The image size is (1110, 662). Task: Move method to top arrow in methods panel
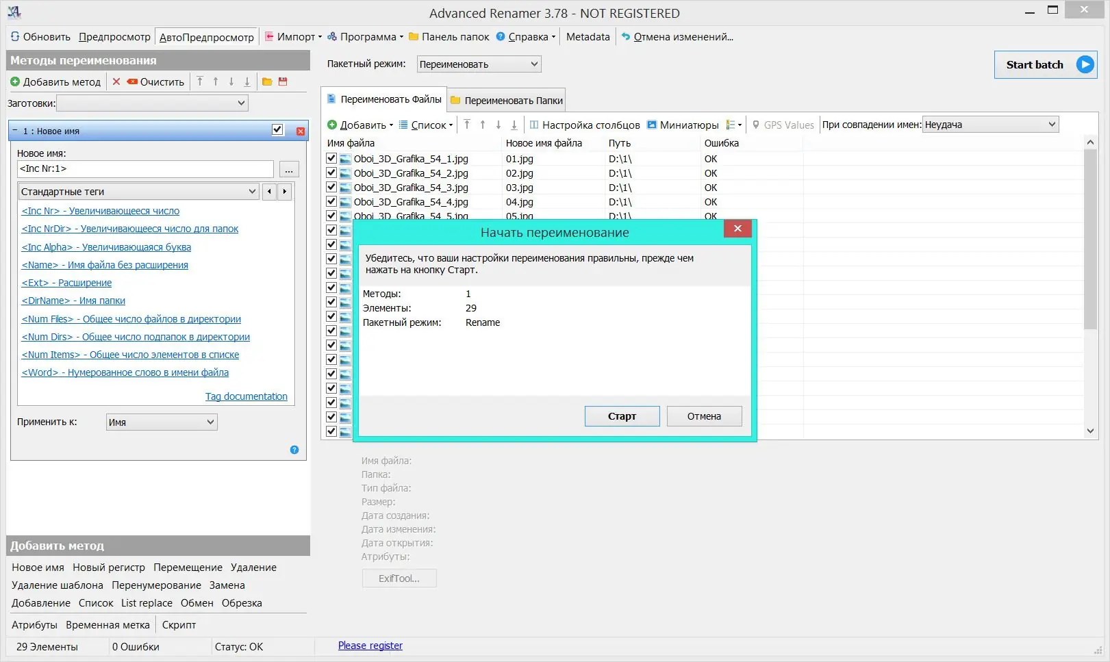coord(200,81)
